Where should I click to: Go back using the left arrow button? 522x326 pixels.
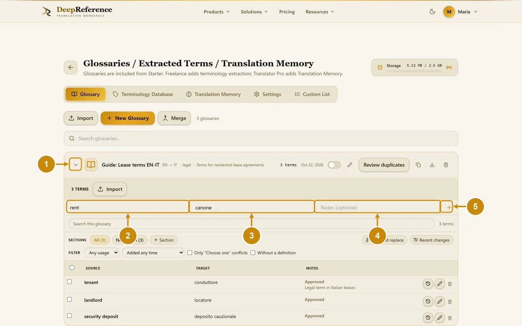tap(71, 67)
